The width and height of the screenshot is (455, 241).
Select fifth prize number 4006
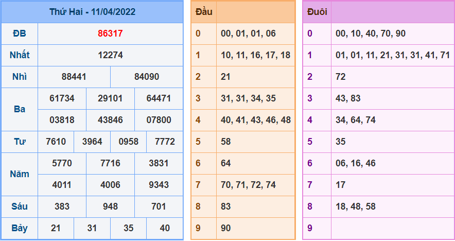point(110,185)
